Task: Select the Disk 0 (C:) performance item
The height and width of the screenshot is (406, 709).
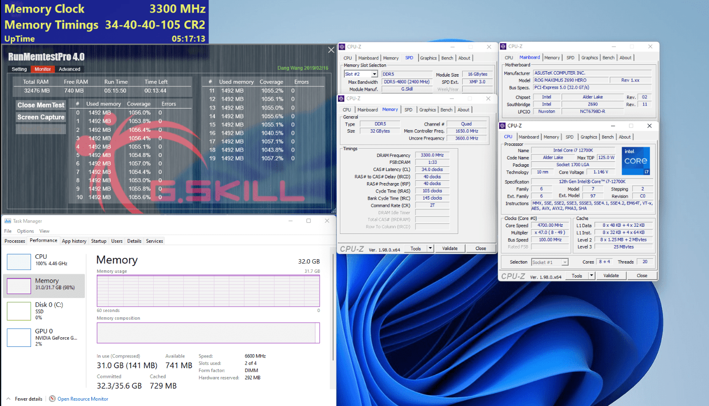Action: [x=44, y=311]
